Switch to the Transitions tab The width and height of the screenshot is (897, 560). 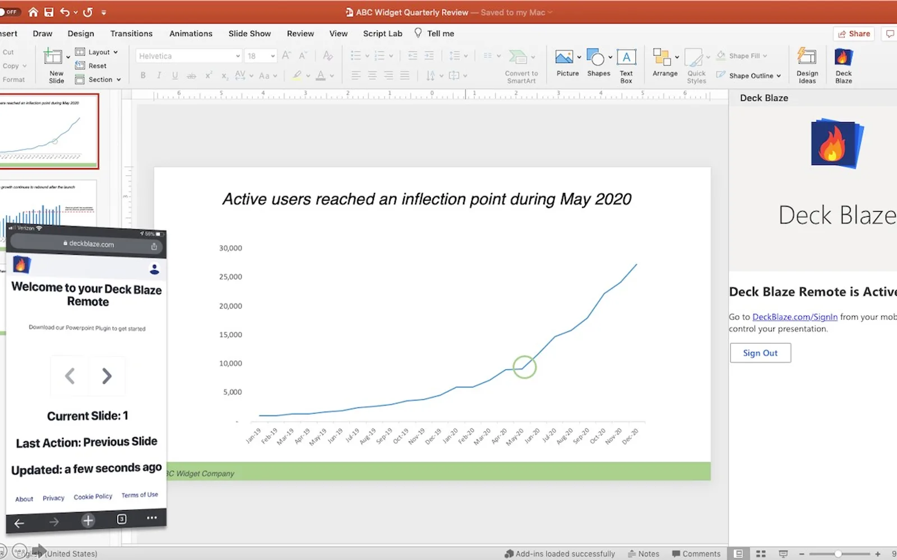131,34
